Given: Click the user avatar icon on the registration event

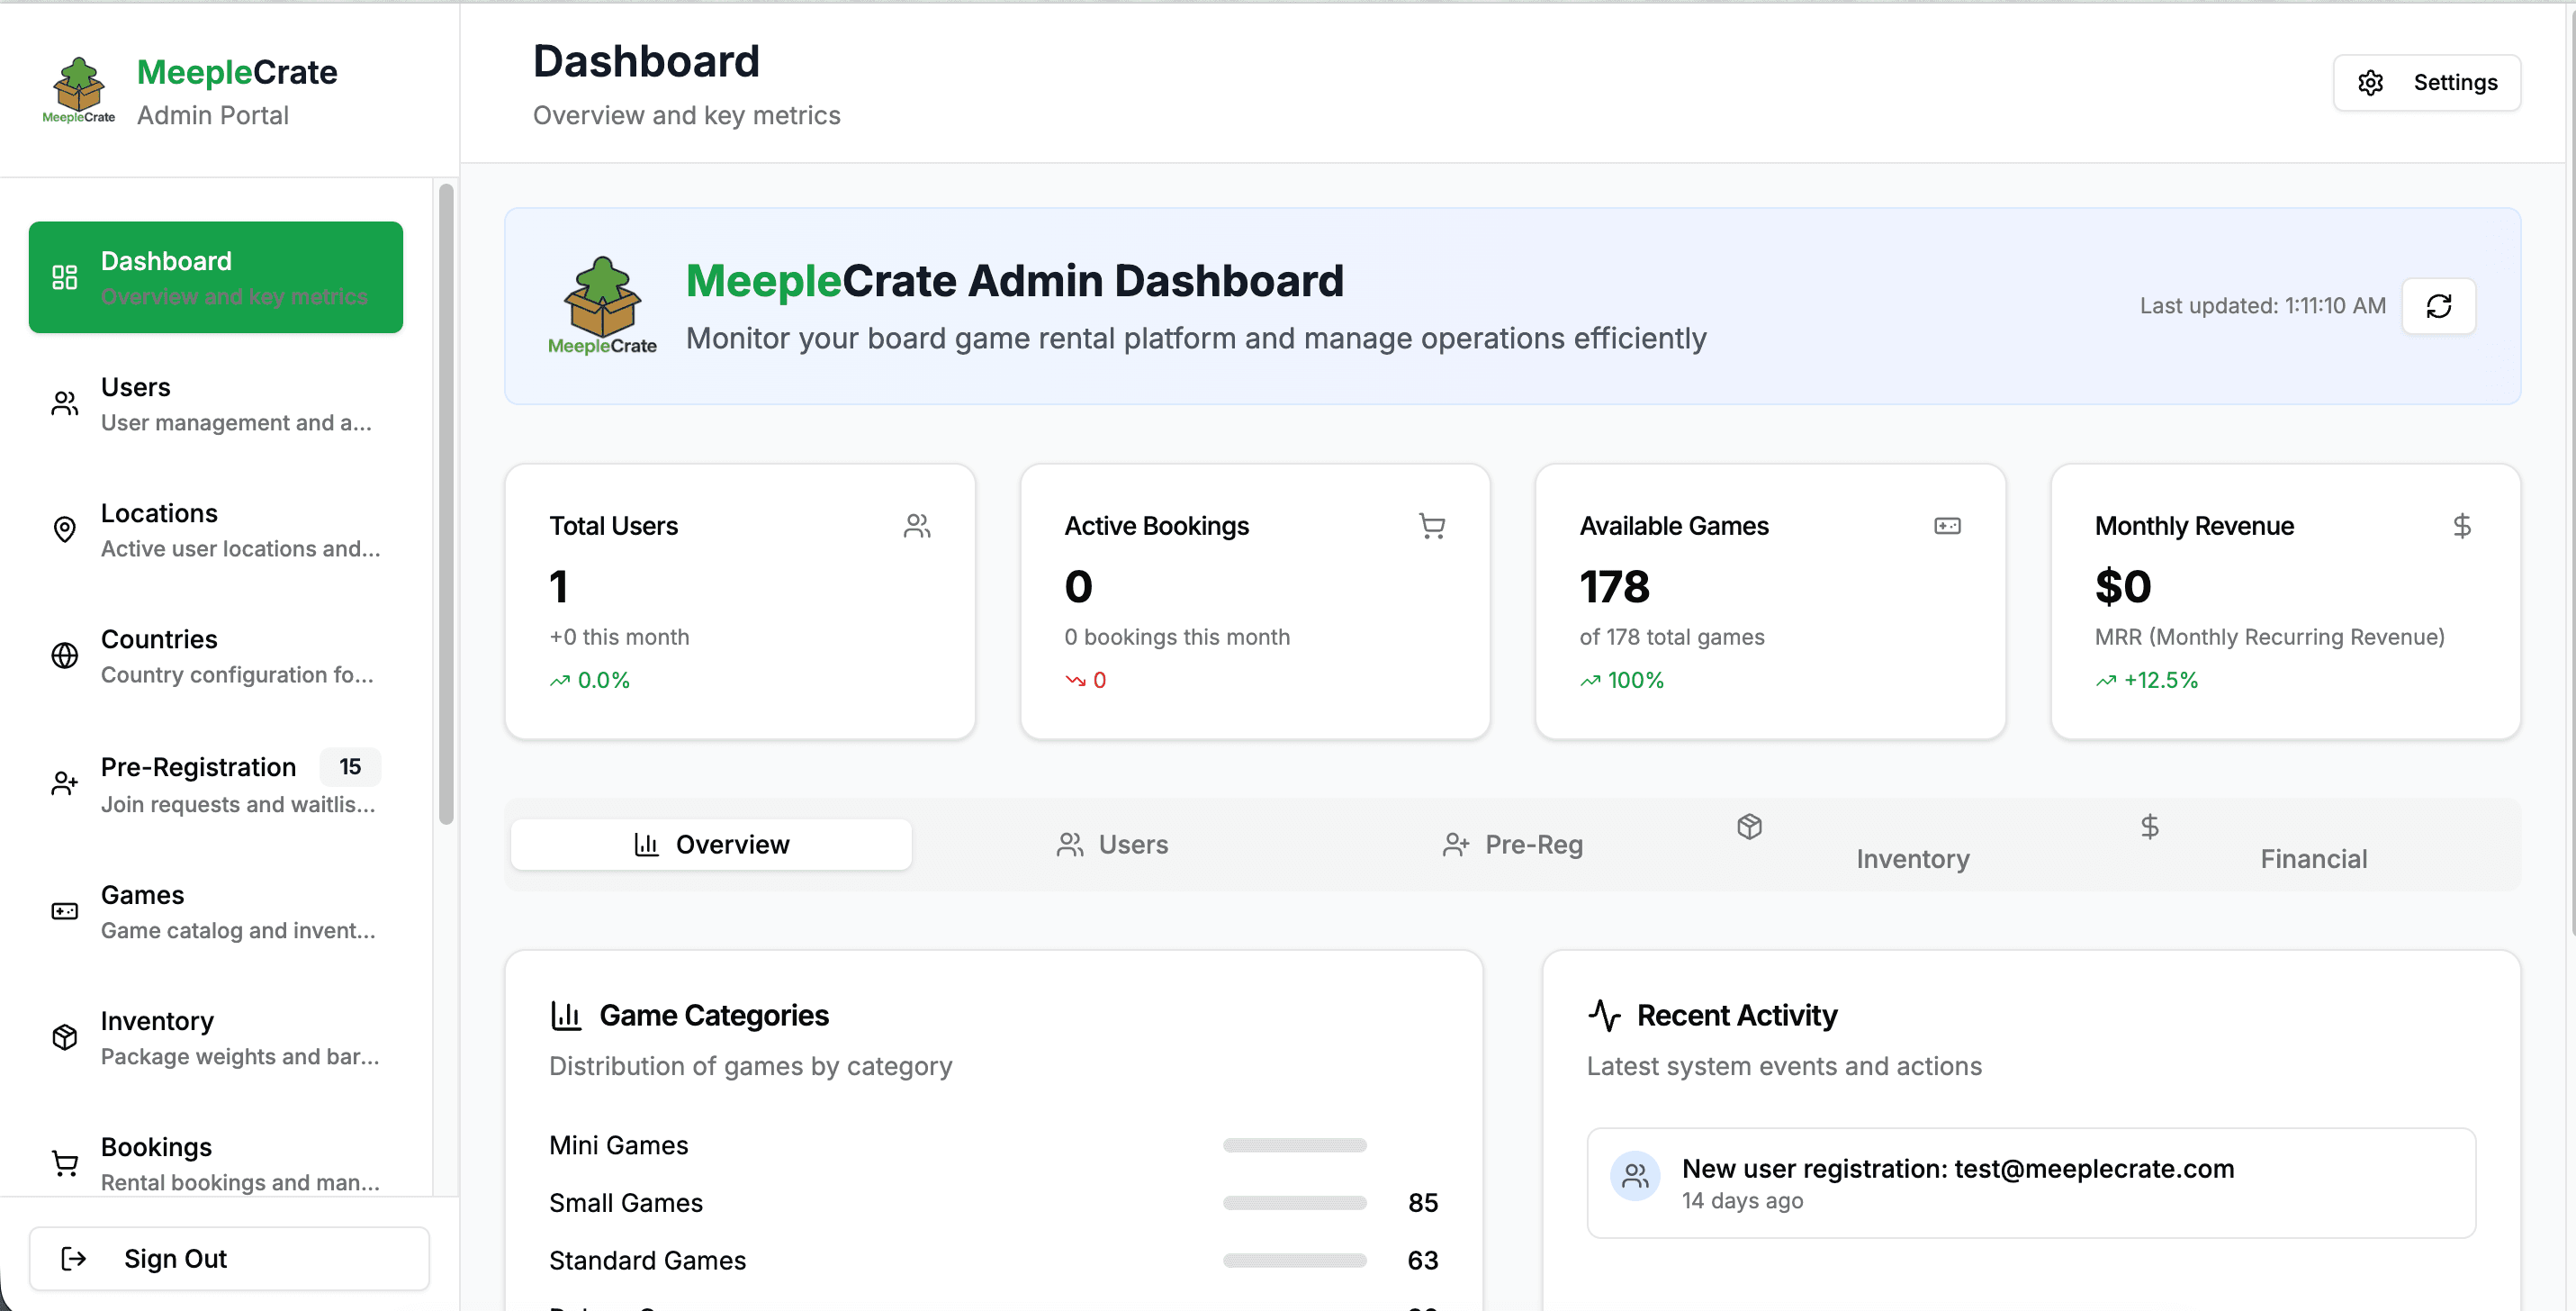Looking at the screenshot, I should 1635,1176.
